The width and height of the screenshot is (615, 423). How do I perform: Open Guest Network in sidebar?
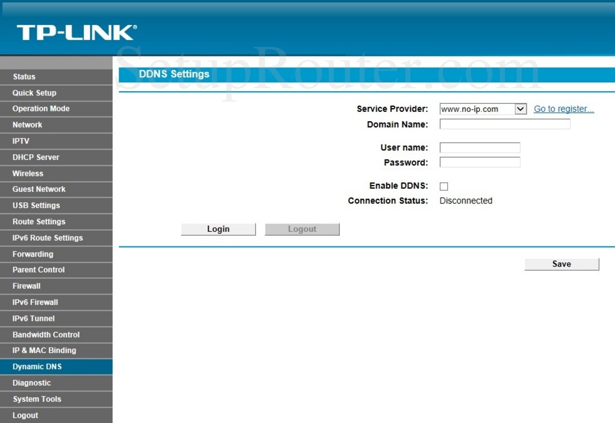[39, 189]
